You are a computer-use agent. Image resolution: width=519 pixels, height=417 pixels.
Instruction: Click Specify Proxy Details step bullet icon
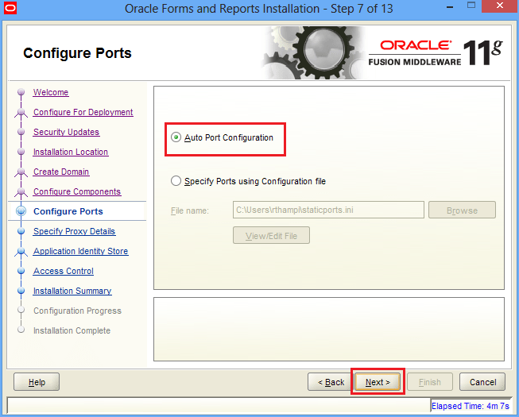tap(21, 231)
